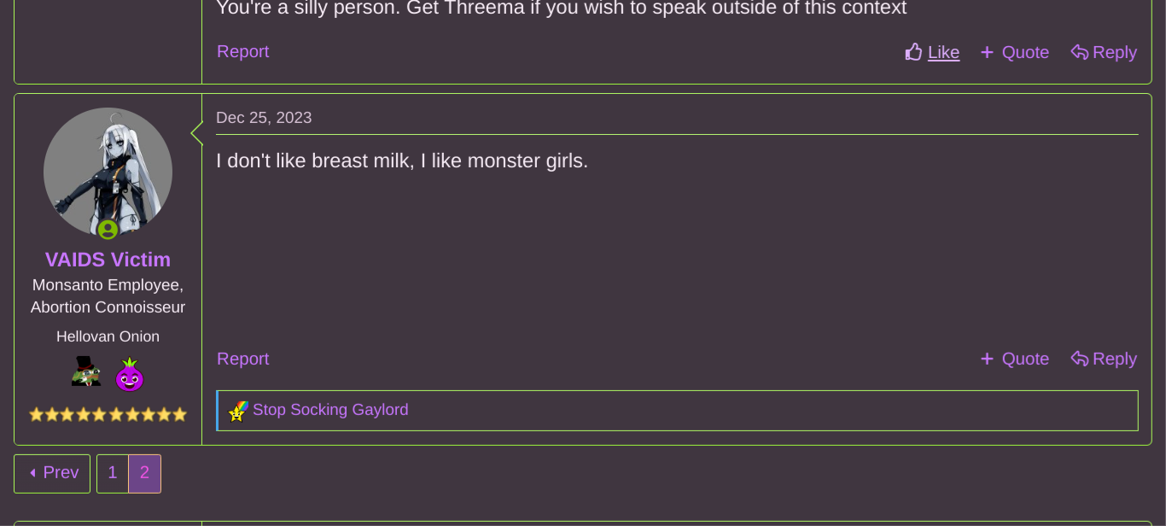Like the top post with thumbs-up

pyautogui.click(x=932, y=52)
